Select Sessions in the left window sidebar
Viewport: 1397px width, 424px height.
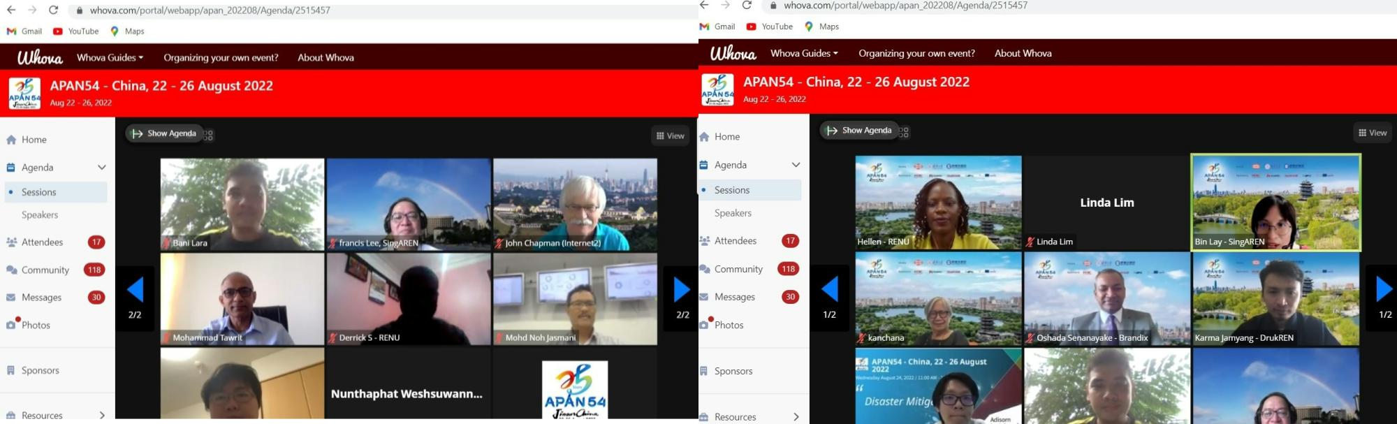click(57, 192)
